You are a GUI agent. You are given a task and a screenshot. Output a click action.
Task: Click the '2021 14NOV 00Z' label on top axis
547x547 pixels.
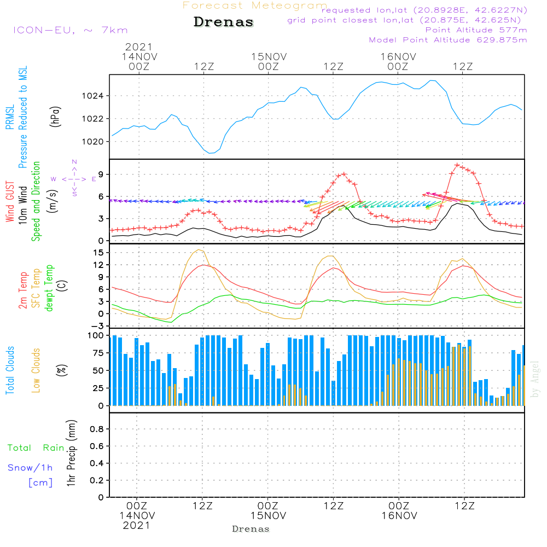pyautogui.click(x=139, y=56)
